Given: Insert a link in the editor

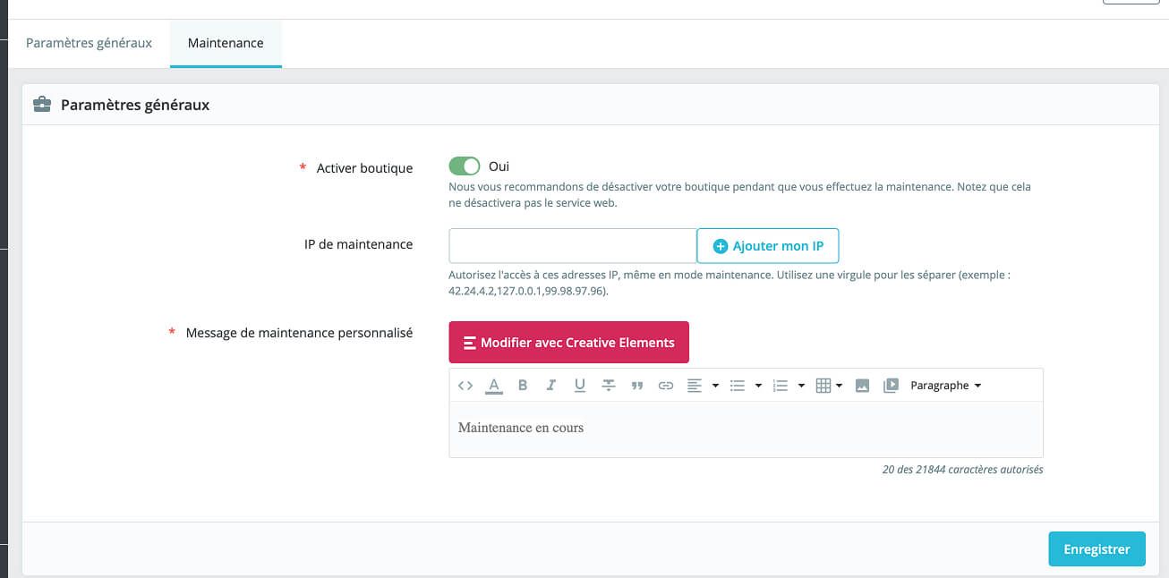Looking at the screenshot, I should pyautogui.click(x=666, y=386).
